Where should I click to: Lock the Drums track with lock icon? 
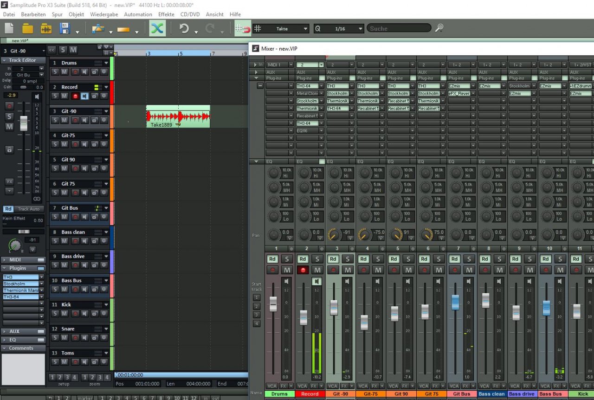pos(94,72)
